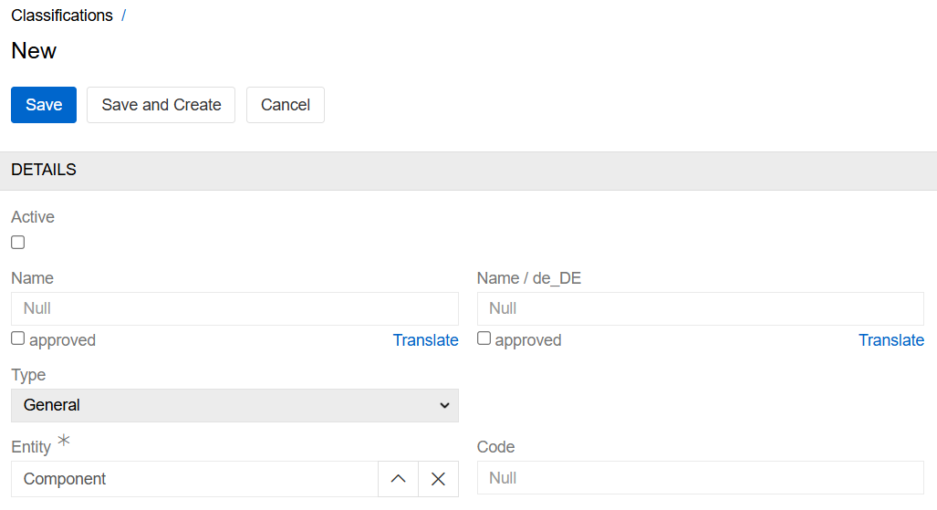Focus the Name text input
937x510 pixels.
[234, 308]
